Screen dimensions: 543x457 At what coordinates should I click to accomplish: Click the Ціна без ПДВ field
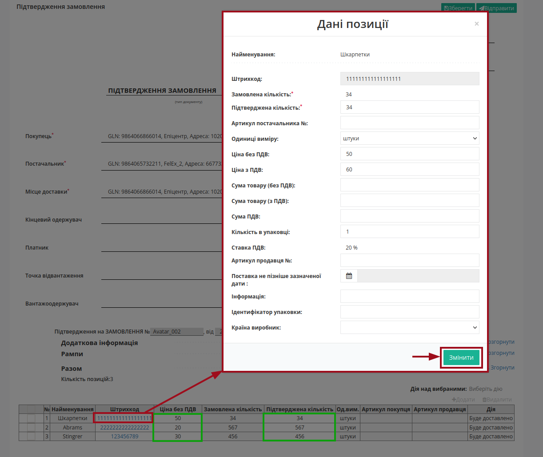point(410,154)
